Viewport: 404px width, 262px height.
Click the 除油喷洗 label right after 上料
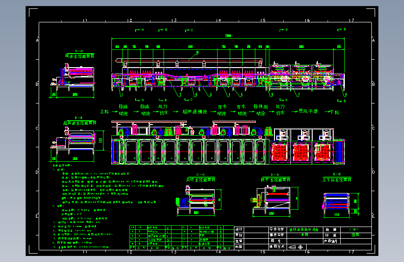(123, 110)
